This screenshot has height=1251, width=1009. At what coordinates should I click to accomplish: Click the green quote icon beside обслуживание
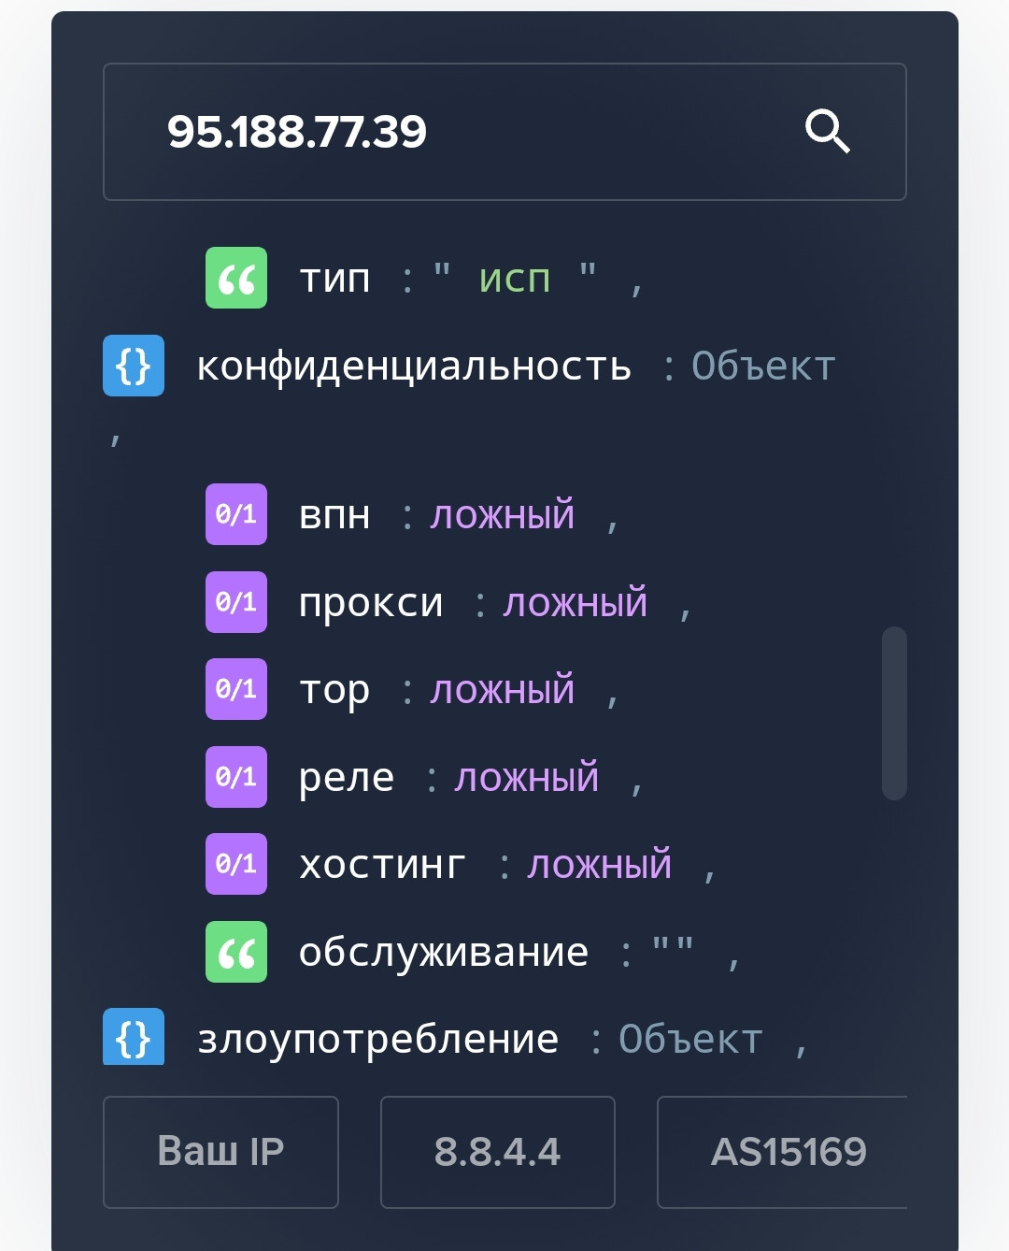coord(236,952)
